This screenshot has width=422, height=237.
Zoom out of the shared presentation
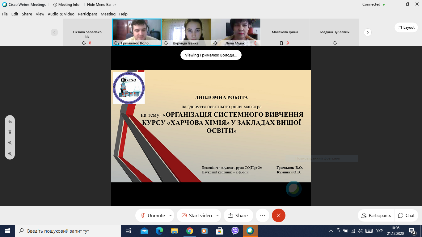10,154
